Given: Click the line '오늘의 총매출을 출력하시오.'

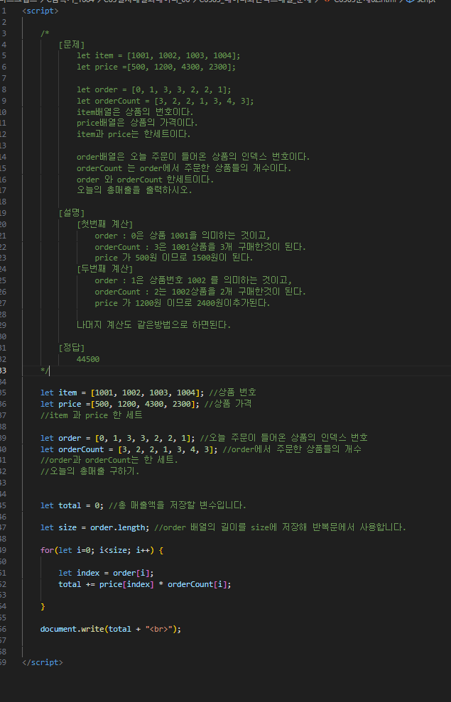Looking at the screenshot, I should (134, 190).
